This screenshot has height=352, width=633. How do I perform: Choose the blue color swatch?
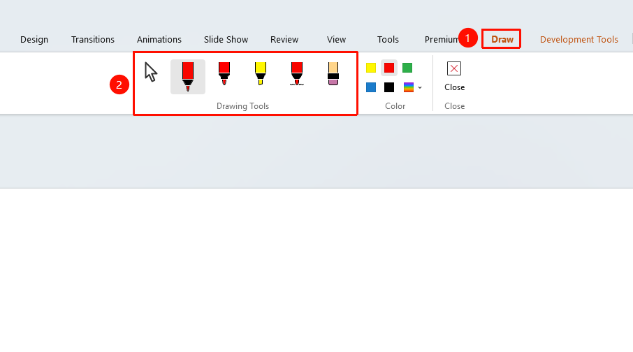(x=370, y=87)
